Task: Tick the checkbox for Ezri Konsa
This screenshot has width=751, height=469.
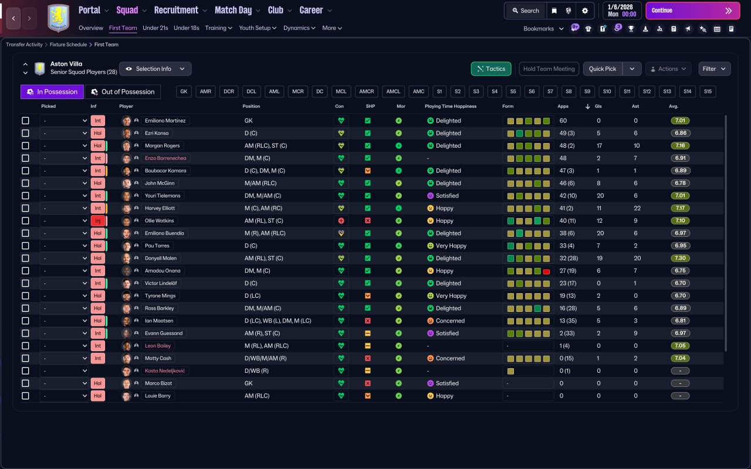Action: click(25, 133)
